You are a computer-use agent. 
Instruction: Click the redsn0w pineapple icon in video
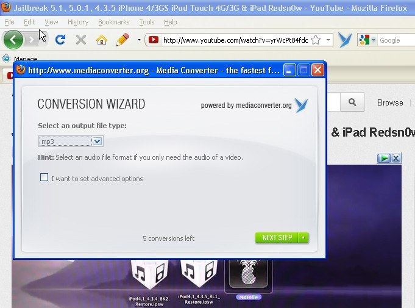point(249,274)
